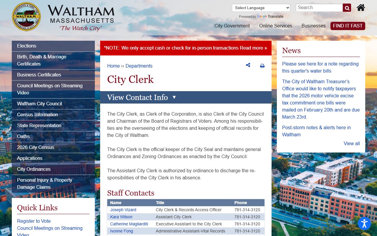Image resolution: width=377 pixels, height=236 pixels.
Task: Open Business Certificates sidebar item
Action: point(53,75)
